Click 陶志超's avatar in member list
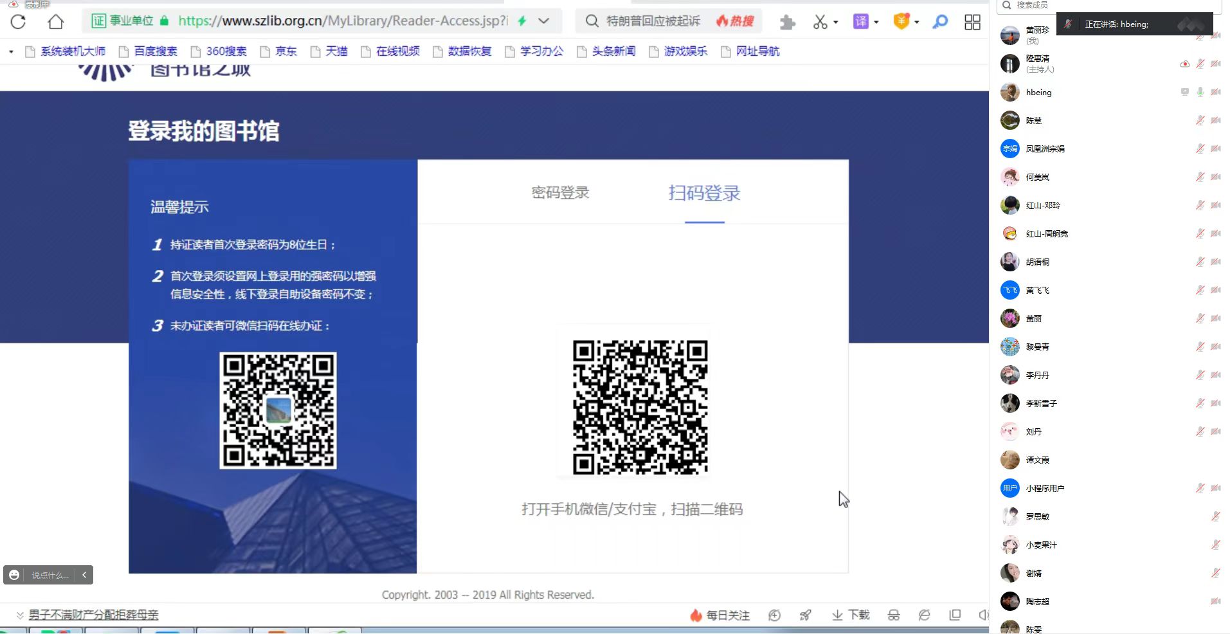 (1010, 601)
